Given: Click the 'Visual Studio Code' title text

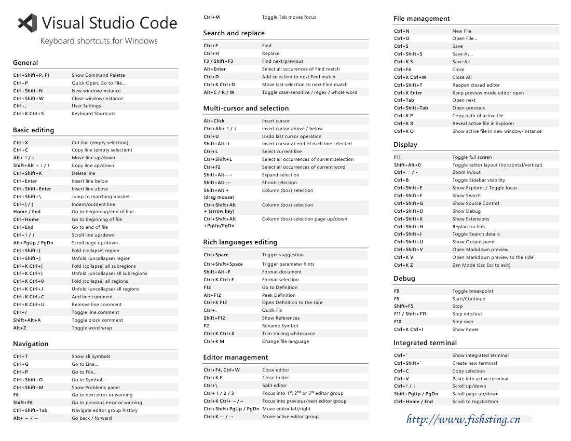Looking at the screenshot, I should point(109,23).
